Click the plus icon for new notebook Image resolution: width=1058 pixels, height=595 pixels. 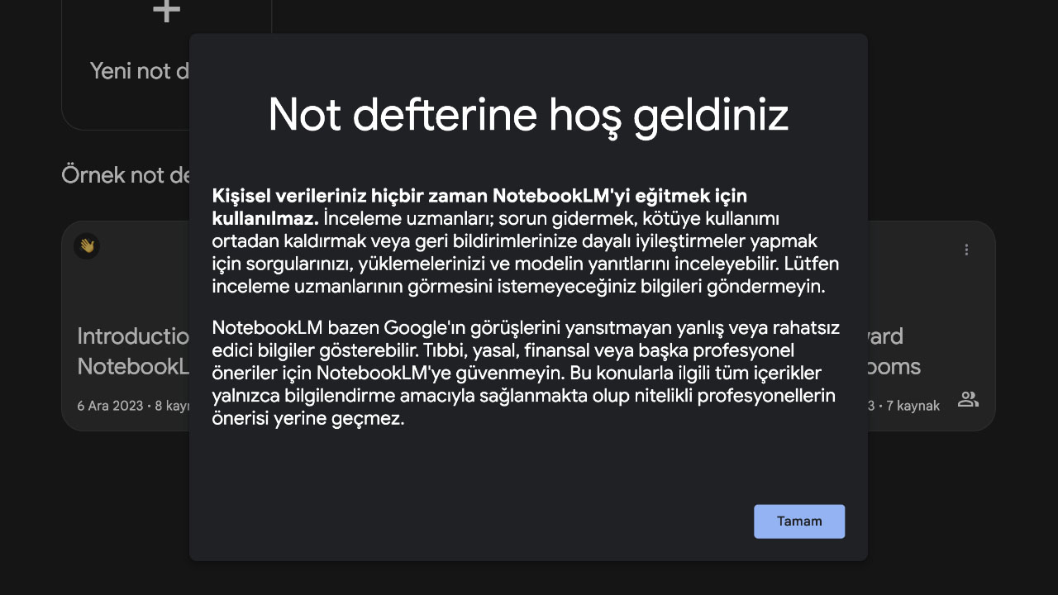point(167,11)
